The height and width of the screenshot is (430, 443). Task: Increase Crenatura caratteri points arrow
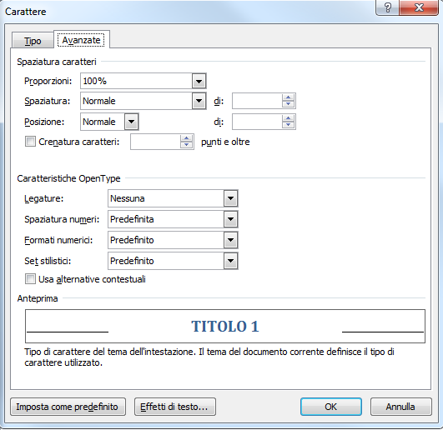pyautogui.click(x=187, y=138)
